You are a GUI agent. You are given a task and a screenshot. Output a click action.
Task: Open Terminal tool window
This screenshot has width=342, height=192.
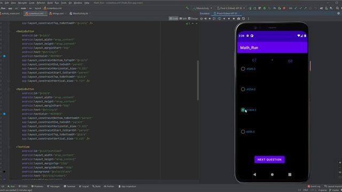click(69, 186)
